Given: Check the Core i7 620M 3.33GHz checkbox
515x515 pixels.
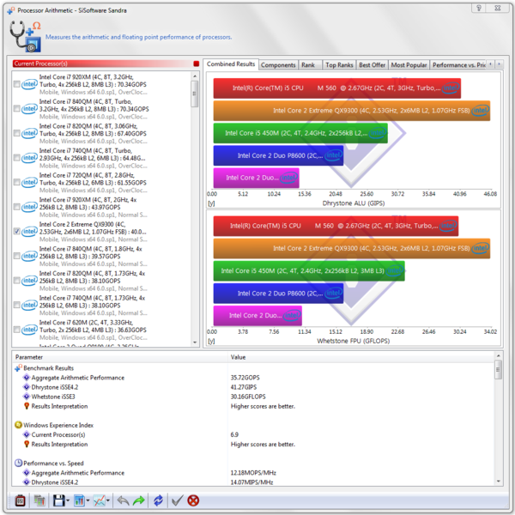Looking at the screenshot, I should point(17,330).
